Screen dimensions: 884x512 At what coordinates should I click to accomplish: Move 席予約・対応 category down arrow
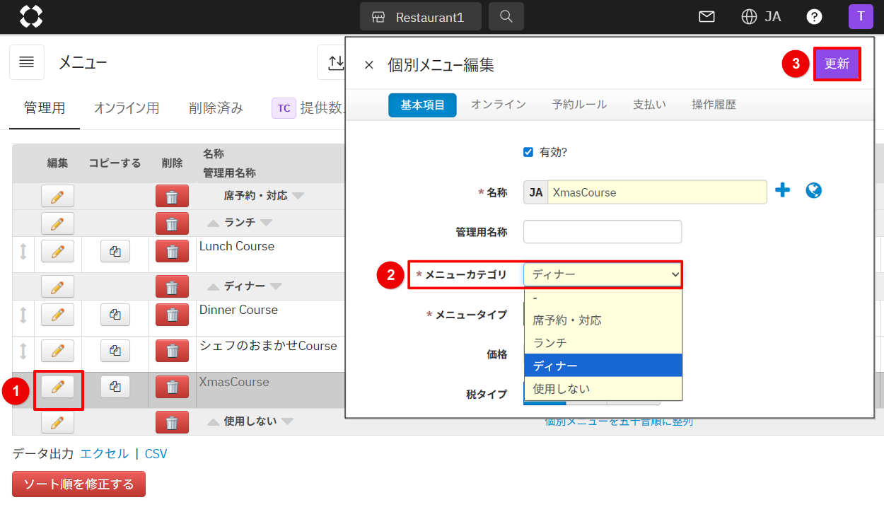(298, 196)
